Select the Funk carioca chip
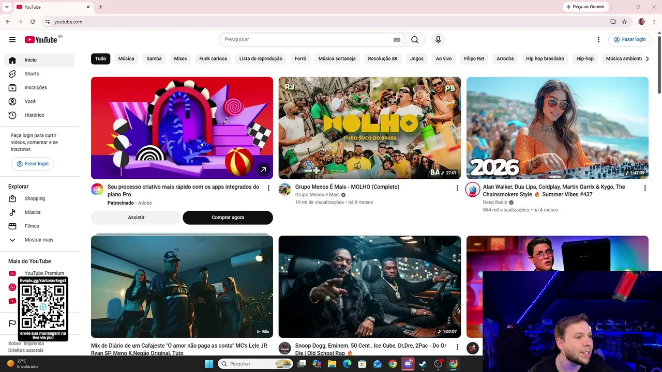 click(213, 59)
